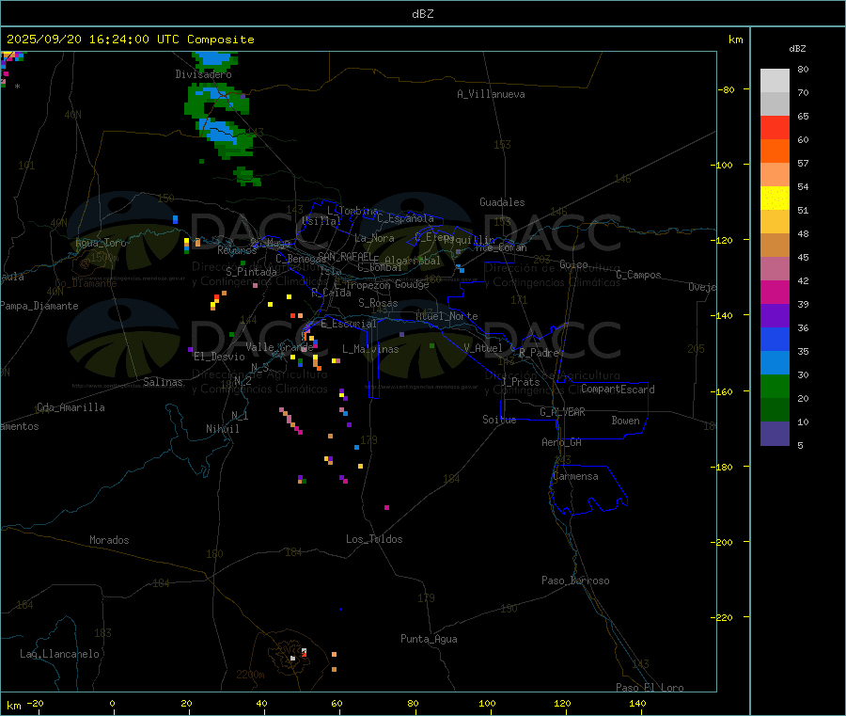Click the La_Nora label
Viewport: 846px width, 716px height.
point(374,238)
